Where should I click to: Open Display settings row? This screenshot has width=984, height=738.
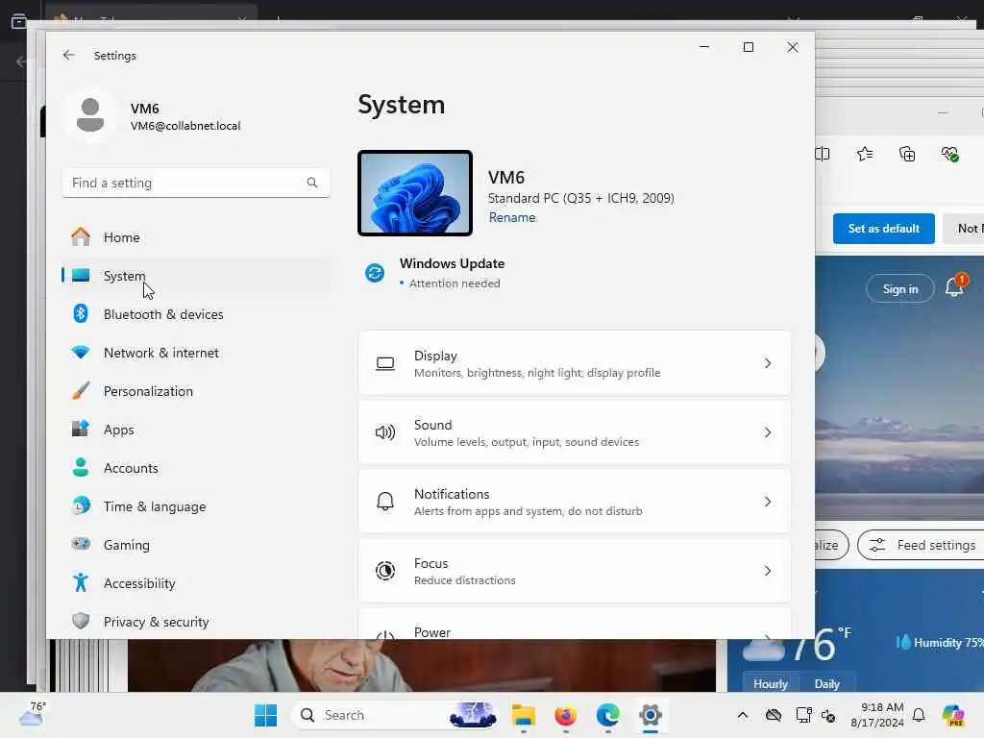click(575, 363)
